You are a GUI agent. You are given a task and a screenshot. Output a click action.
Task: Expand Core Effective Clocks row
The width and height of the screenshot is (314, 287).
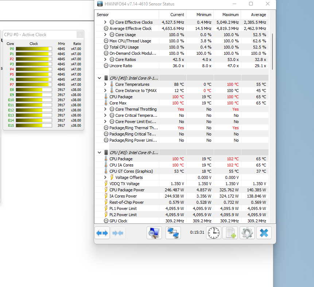pyautogui.click(x=105, y=22)
